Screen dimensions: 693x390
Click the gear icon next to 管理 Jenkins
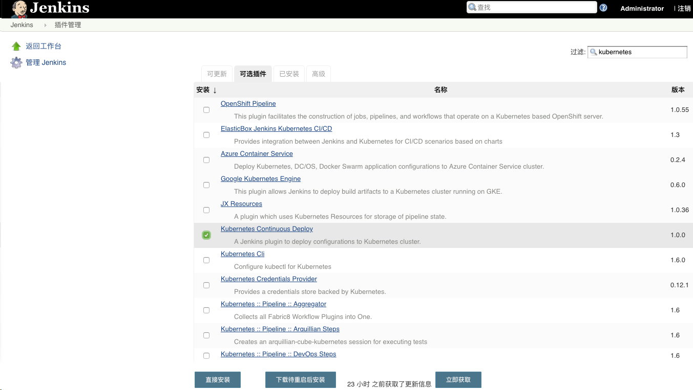16,62
